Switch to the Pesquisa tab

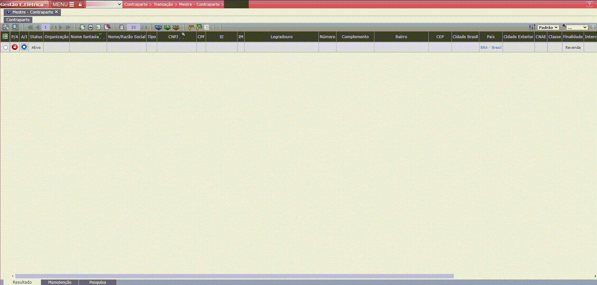click(x=97, y=282)
